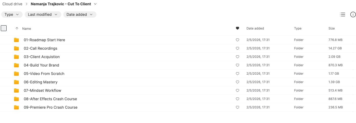The image size is (356, 123).
Task: Expand the Cut To Client folder menu chevron
Action: tap(95, 4)
